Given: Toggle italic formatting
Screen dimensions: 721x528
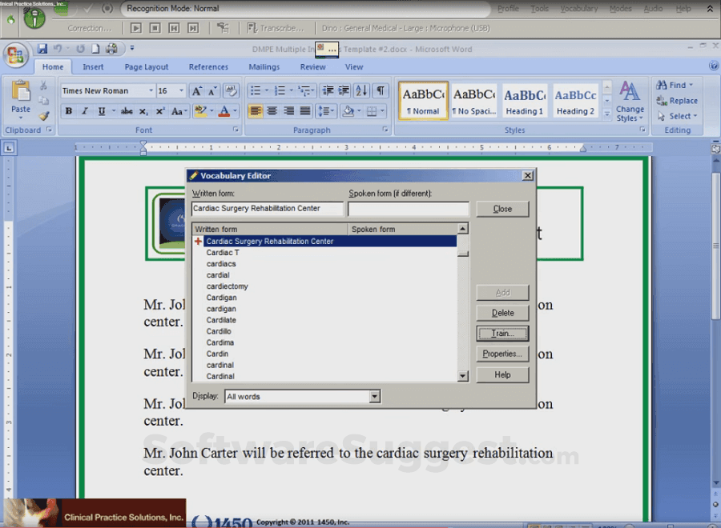Looking at the screenshot, I should 85,111.
